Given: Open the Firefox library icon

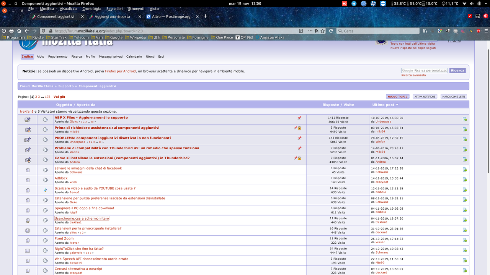Looking at the screenshot, I should [x=425, y=31].
